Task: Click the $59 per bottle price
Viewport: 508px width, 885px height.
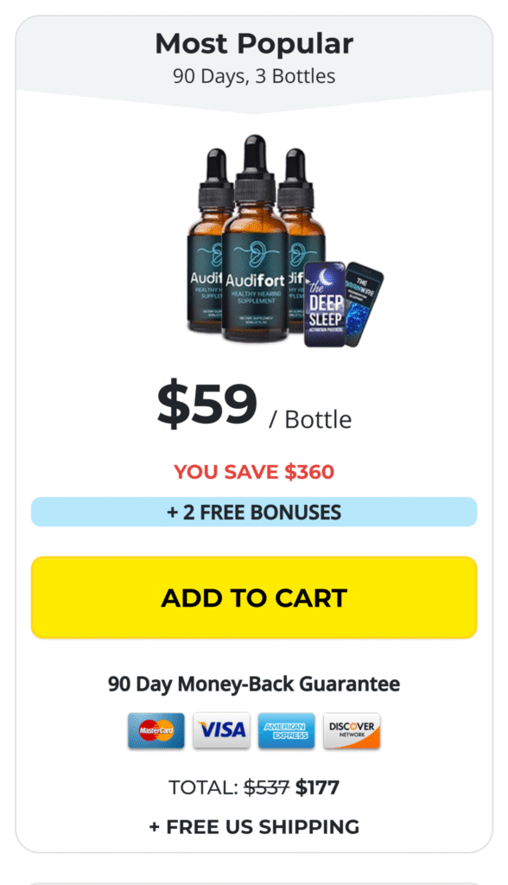Action: pos(206,404)
